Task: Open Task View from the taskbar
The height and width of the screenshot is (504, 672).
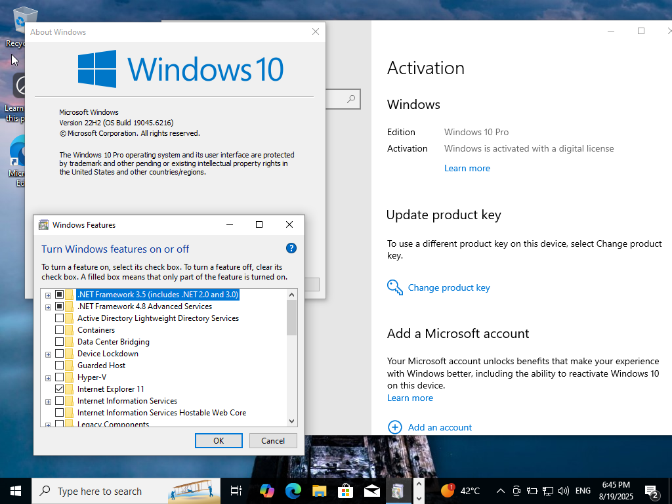Action: click(x=236, y=491)
